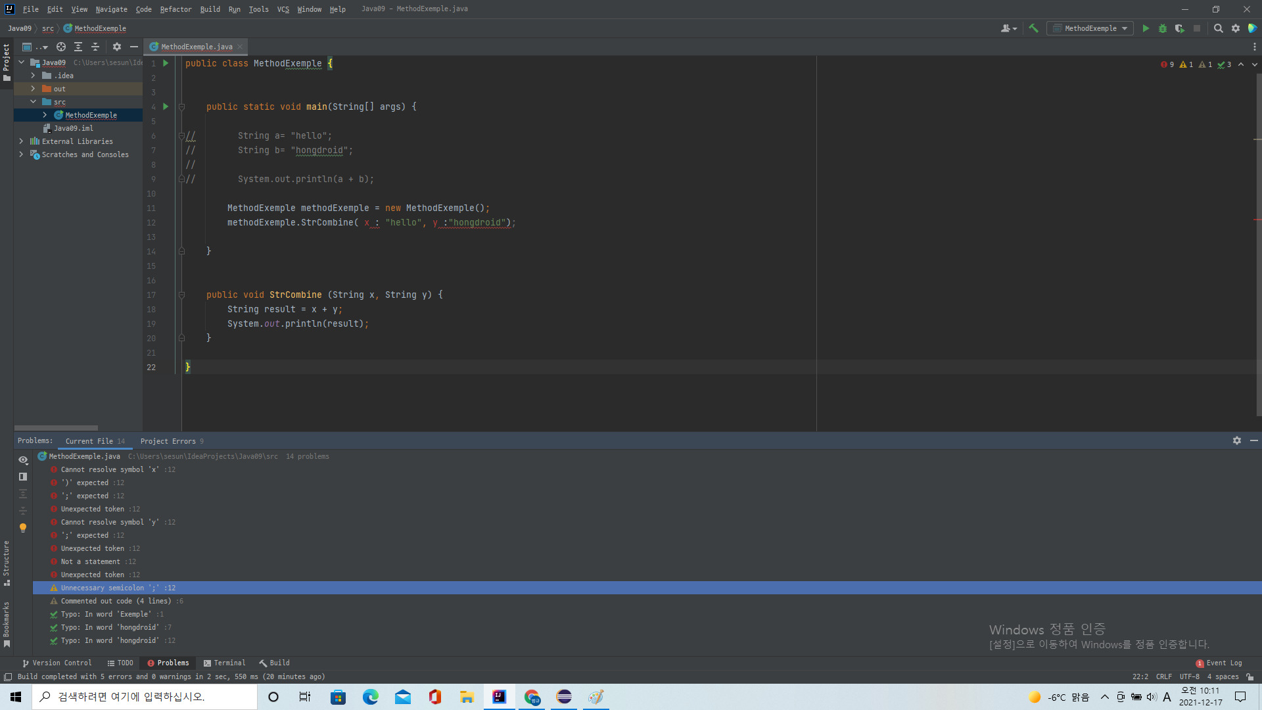This screenshot has height=710, width=1262.
Task: Click the CRLF line separator widget
Action: coord(1164,676)
